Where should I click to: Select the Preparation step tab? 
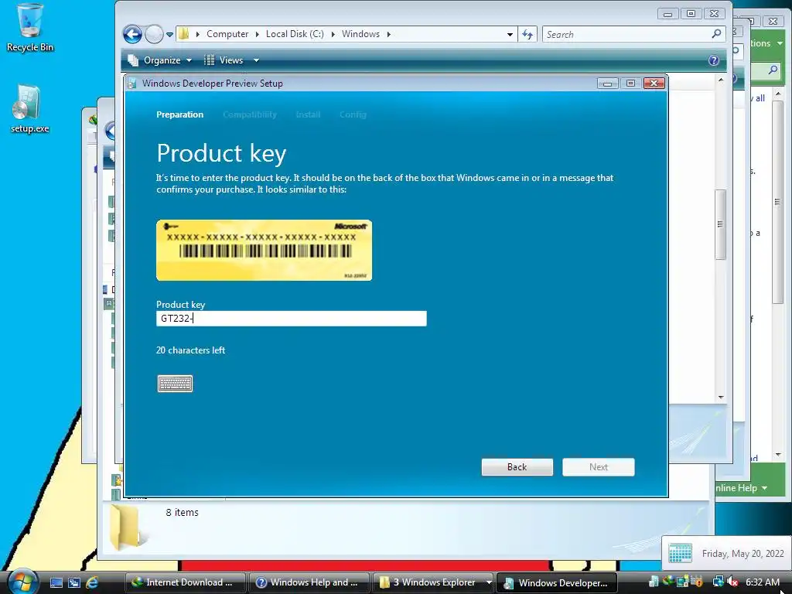179,114
